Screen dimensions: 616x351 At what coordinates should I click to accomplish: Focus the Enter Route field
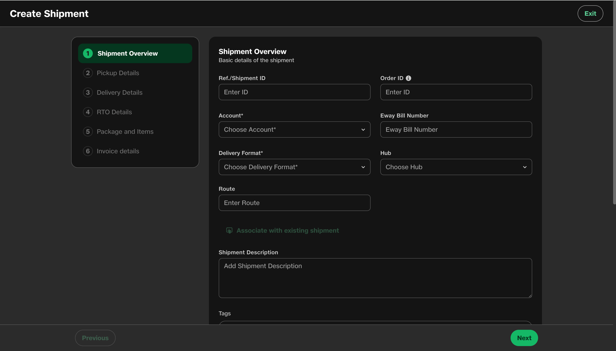tap(294, 203)
